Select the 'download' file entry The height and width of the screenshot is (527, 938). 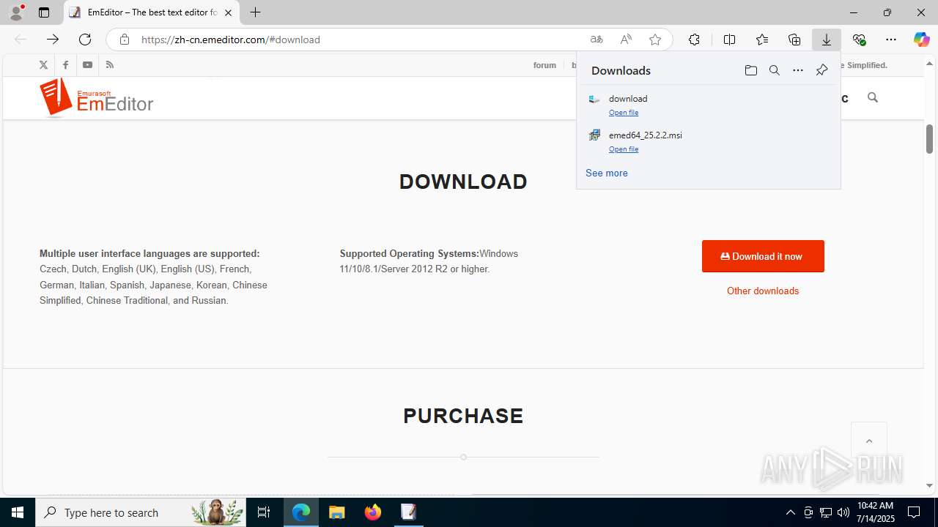(x=708, y=104)
